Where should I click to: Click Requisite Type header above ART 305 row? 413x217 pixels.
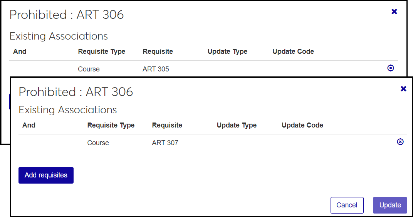coord(101,51)
